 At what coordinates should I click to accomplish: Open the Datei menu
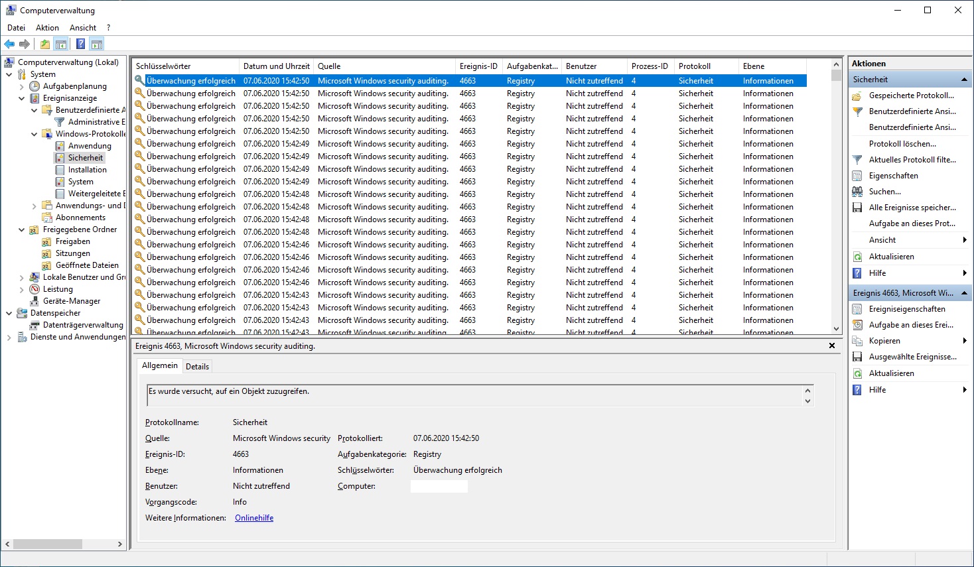[16, 28]
